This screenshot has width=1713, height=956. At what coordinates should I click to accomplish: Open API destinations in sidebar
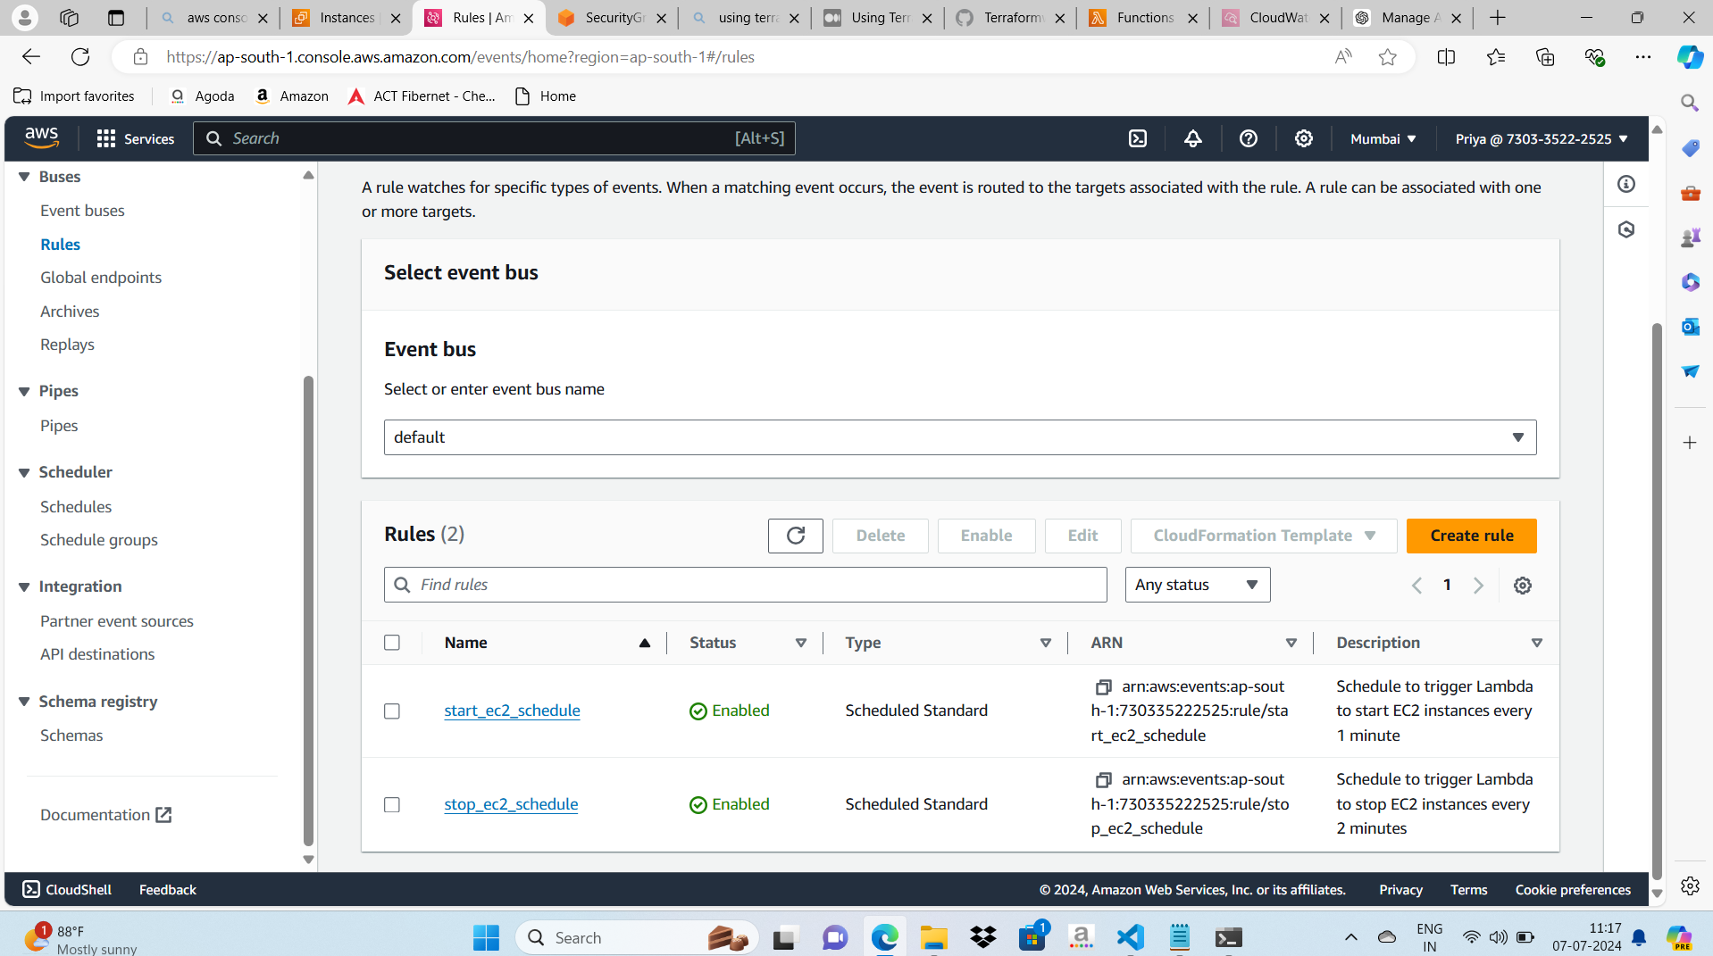97,654
